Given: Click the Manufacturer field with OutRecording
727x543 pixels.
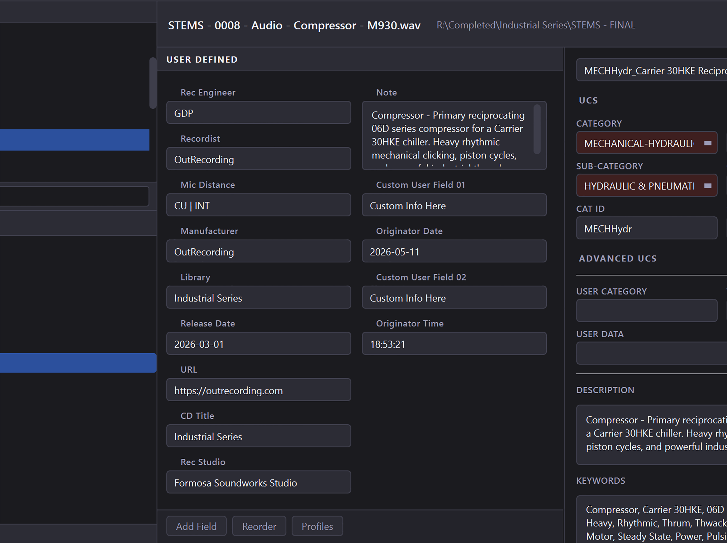Looking at the screenshot, I should pos(259,251).
